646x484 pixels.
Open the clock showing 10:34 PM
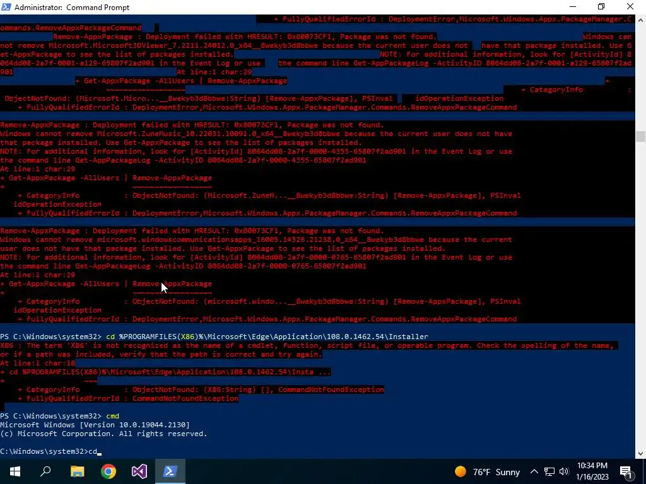coord(592,466)
